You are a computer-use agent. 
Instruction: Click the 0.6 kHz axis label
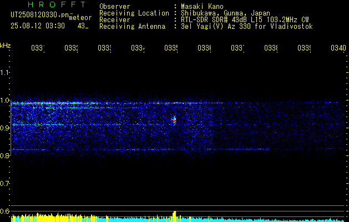coord(4,211)
